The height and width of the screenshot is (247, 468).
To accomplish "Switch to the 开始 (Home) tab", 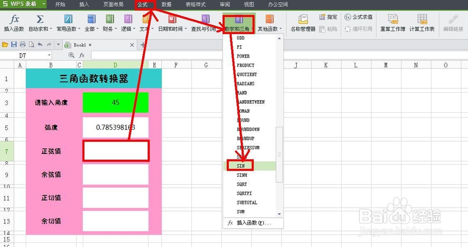I will (x=60, y=5).
